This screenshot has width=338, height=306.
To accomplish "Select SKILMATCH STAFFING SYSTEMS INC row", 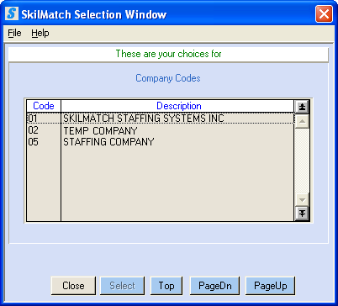I will [161, 119].
